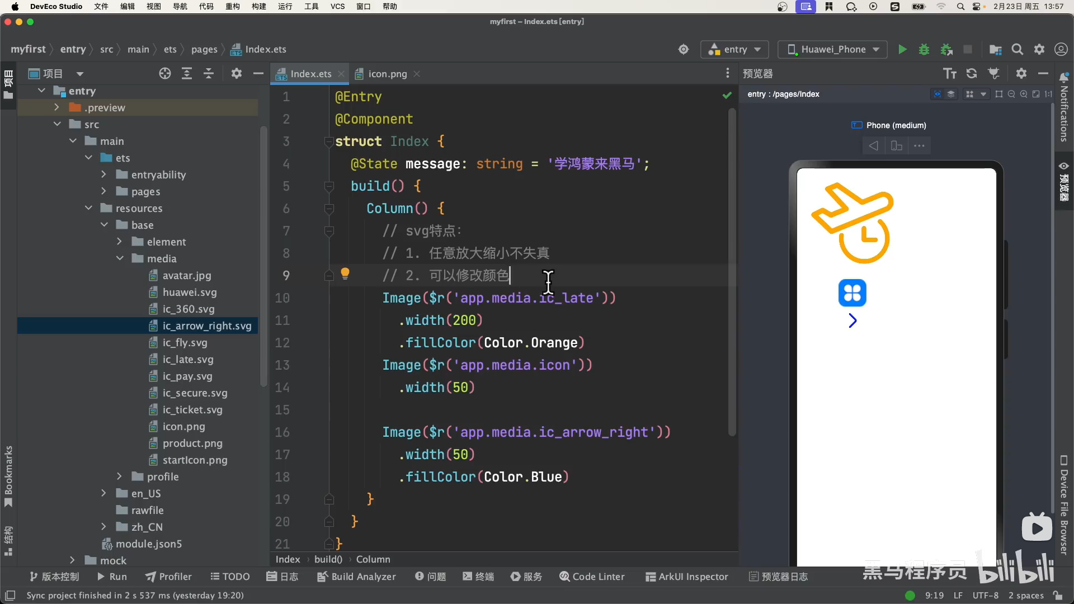Run the app with the green play button

coord(902,49)
